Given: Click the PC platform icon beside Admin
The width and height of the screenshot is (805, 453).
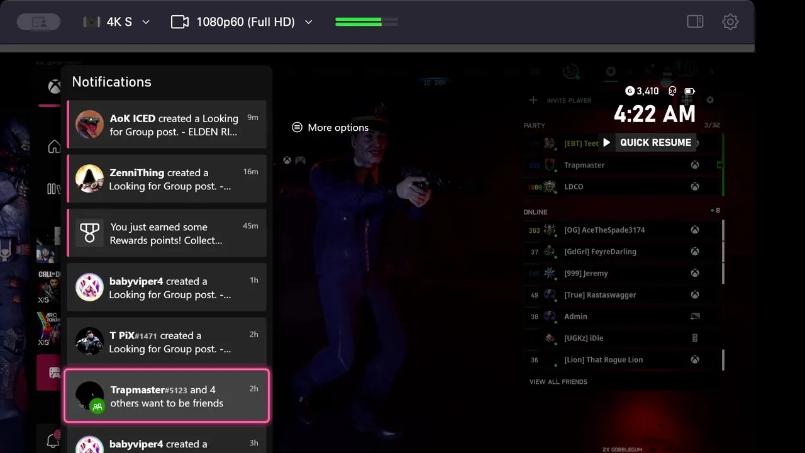Looking at the screenshot, I should click(695, 316).
